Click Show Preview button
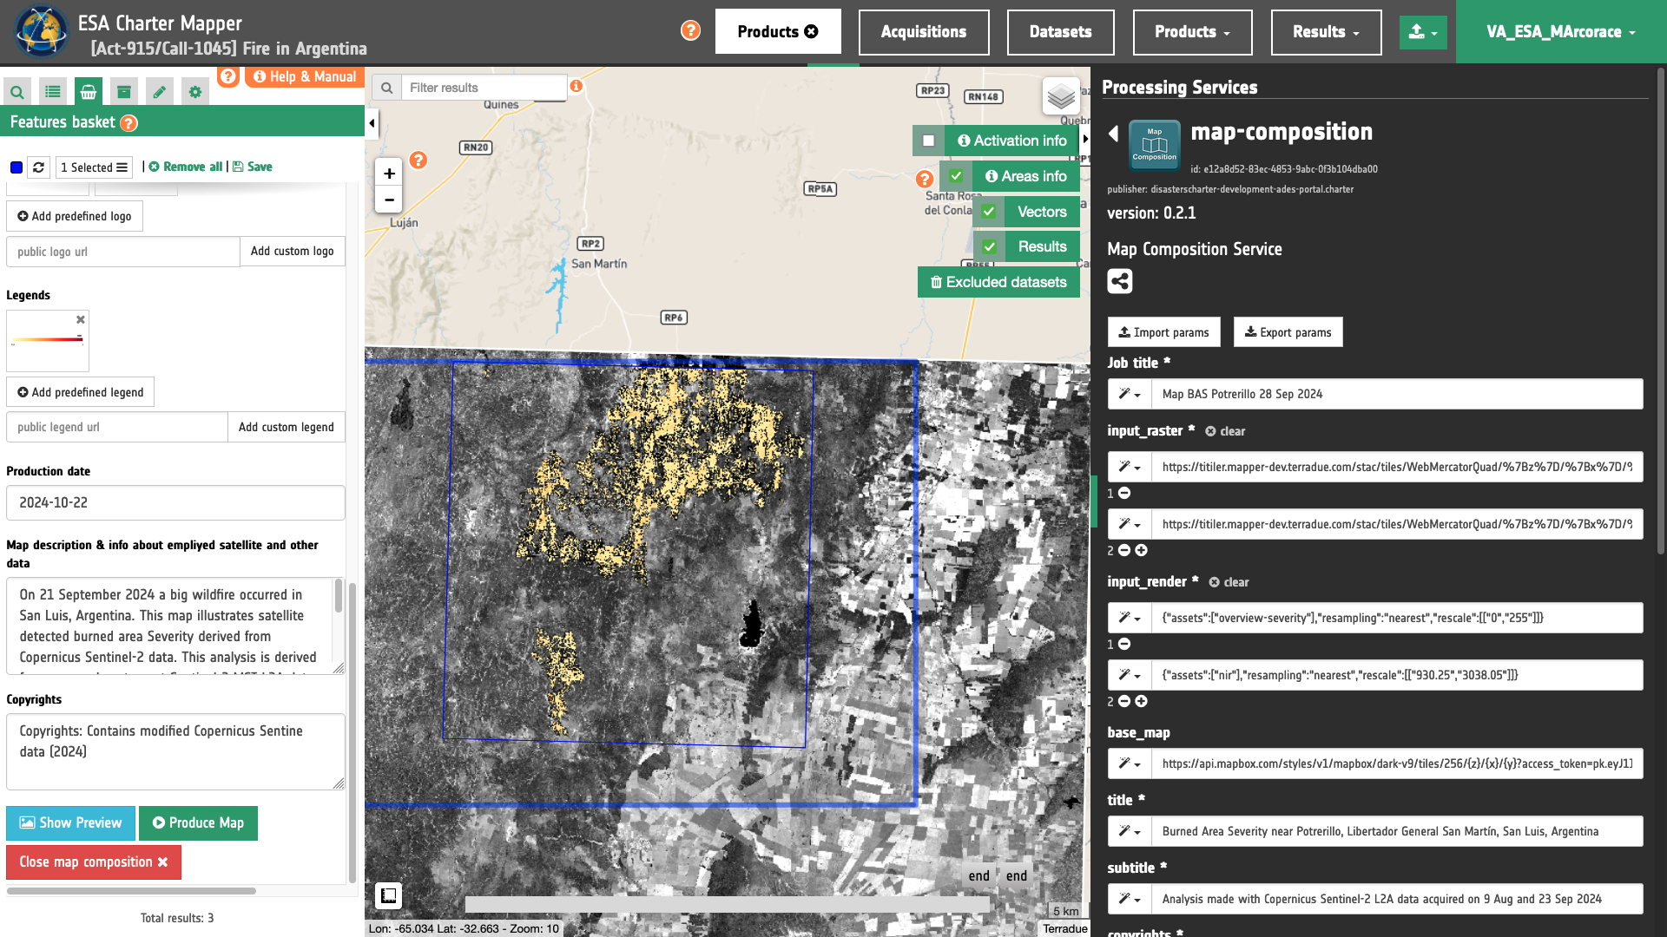 click(x=70, y=823)
